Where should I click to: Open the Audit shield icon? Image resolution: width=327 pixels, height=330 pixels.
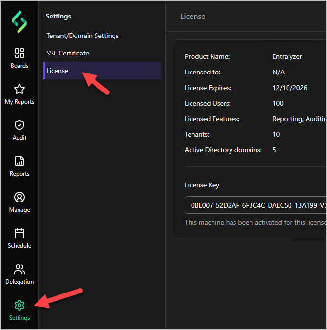(x=19, y=125)
